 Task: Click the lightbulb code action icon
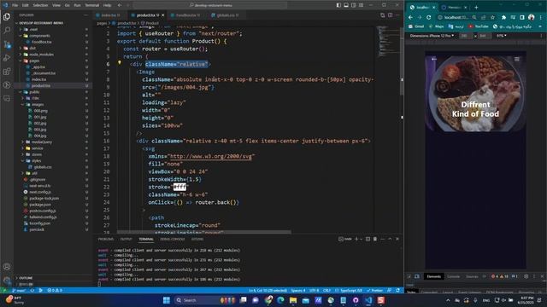(x=120, y=63)
